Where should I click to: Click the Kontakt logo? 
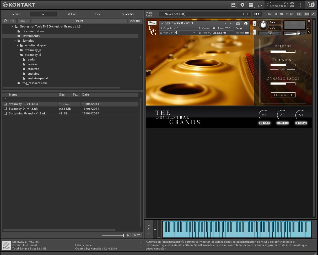(x=19, y=5)
